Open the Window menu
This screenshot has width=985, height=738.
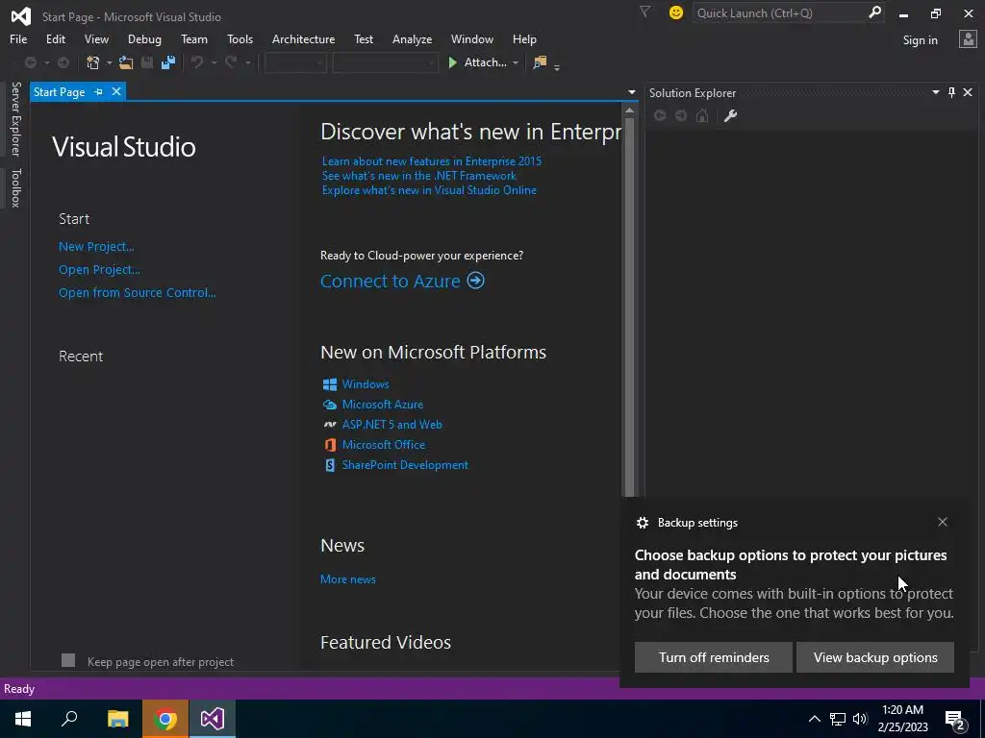[471, 38]
